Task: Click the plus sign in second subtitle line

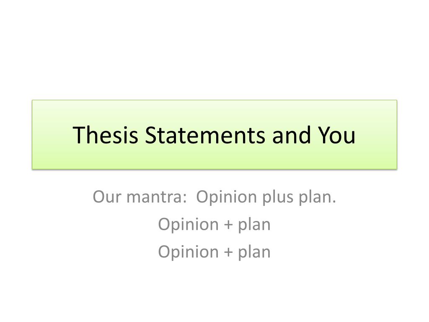Action: (228, 225)
